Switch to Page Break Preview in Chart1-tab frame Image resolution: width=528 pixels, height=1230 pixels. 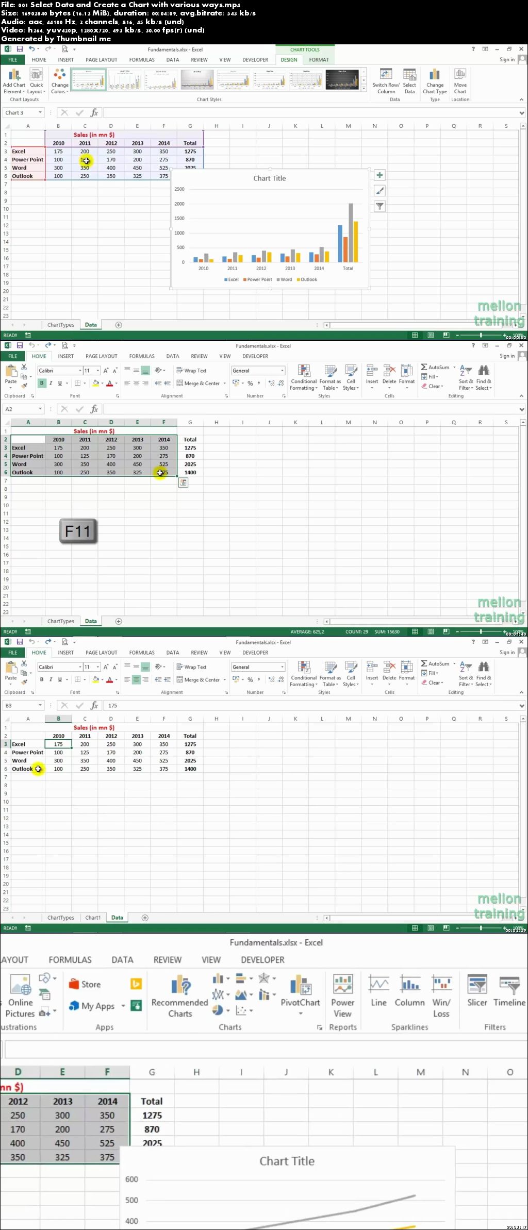(446, 928)
